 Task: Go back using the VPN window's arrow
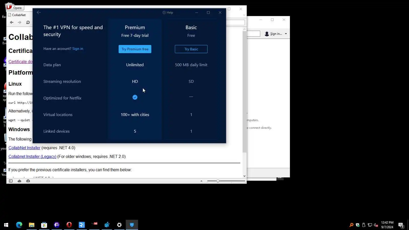[39, 13]
